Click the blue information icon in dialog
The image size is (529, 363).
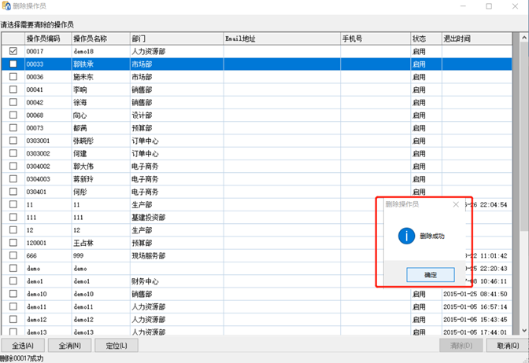(406, 236)
